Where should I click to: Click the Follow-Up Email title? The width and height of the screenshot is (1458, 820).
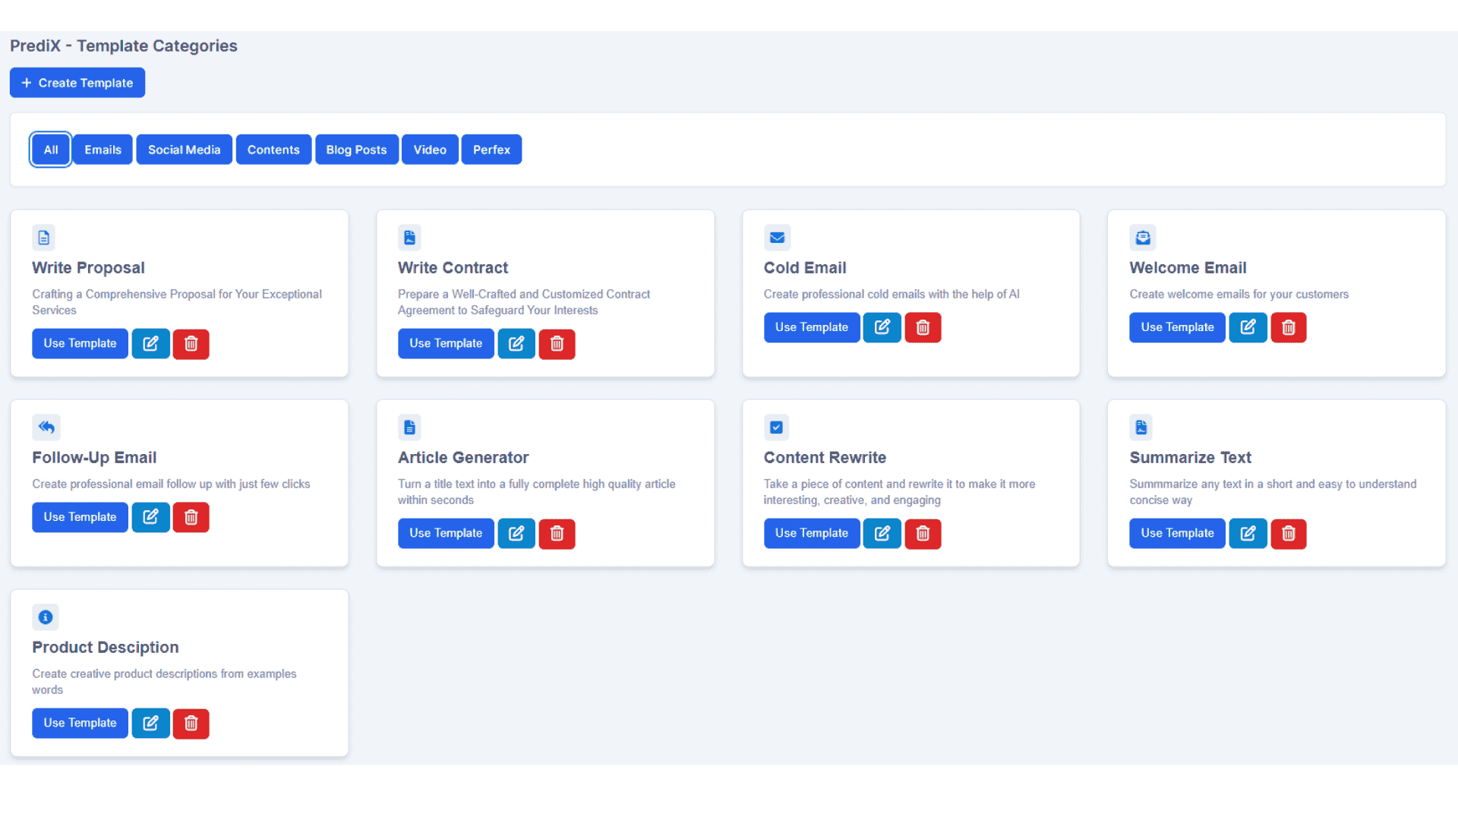pyautogui.click(x=94, y=458)
